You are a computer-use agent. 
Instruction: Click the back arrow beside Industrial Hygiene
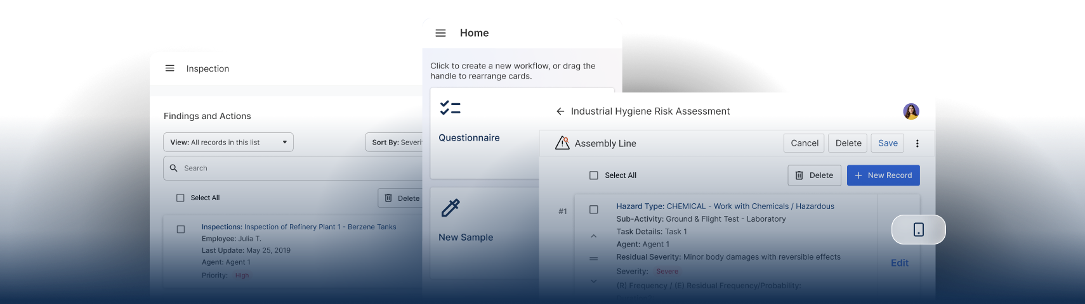560,111
